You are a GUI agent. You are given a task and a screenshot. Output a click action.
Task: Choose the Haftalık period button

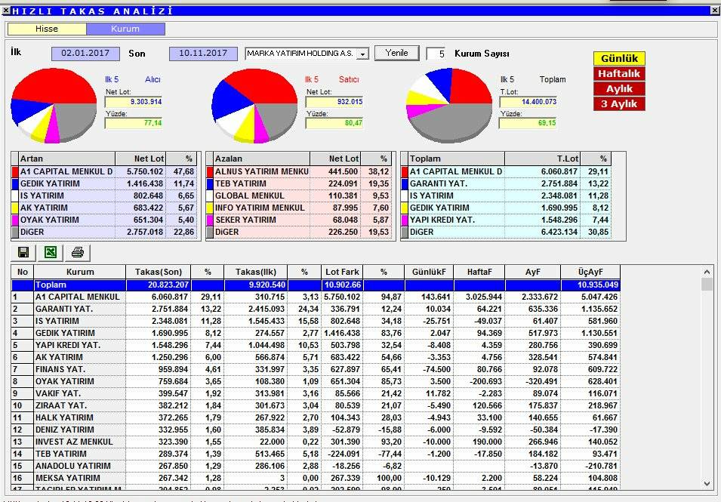coord(619,73)
